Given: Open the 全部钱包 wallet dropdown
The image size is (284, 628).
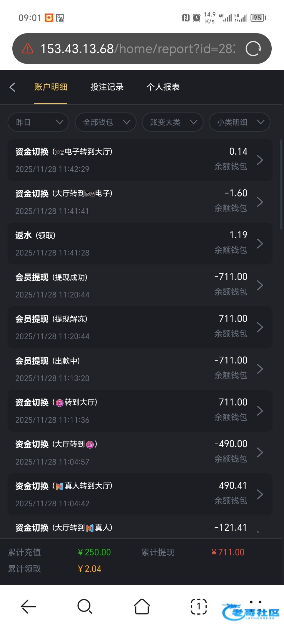Looking at the screenshot, I should (x=105, y=122).
